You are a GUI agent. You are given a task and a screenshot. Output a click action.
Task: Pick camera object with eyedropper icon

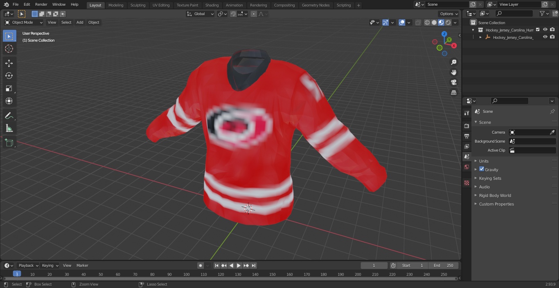click(552, 132)
